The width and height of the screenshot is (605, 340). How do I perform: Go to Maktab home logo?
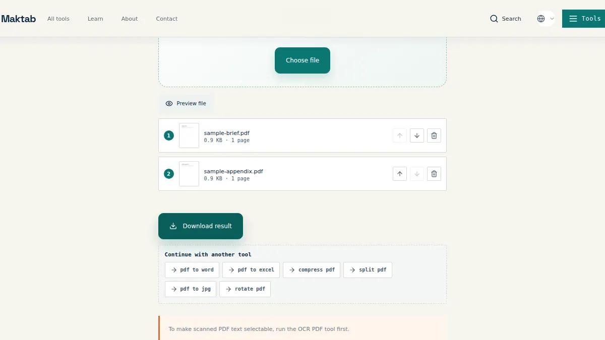coord(18,19)
